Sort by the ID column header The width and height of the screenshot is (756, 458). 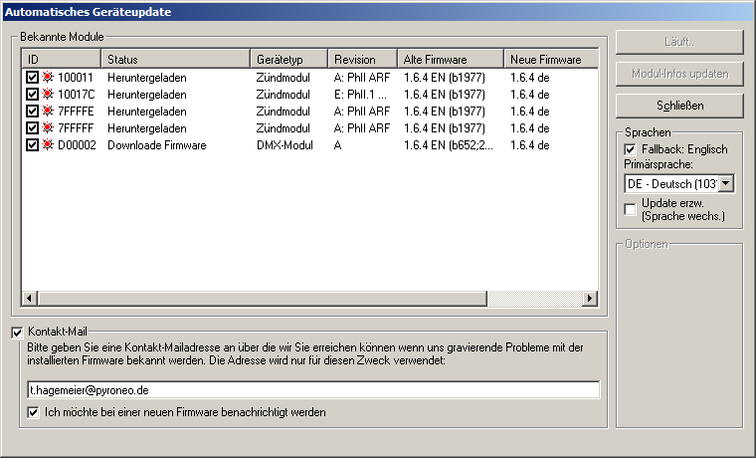click(62, 59)
